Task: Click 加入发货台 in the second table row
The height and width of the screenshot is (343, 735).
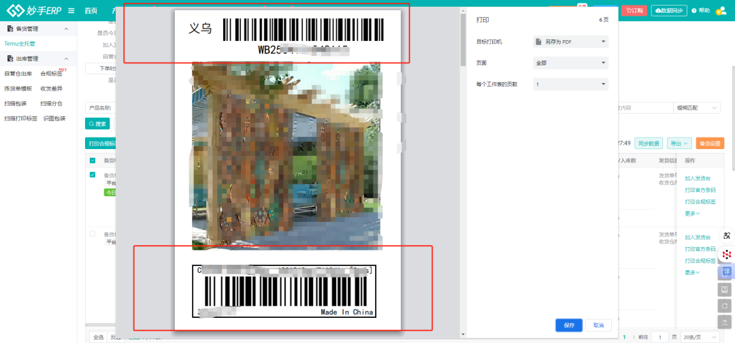Action: [x=698, y=238]
